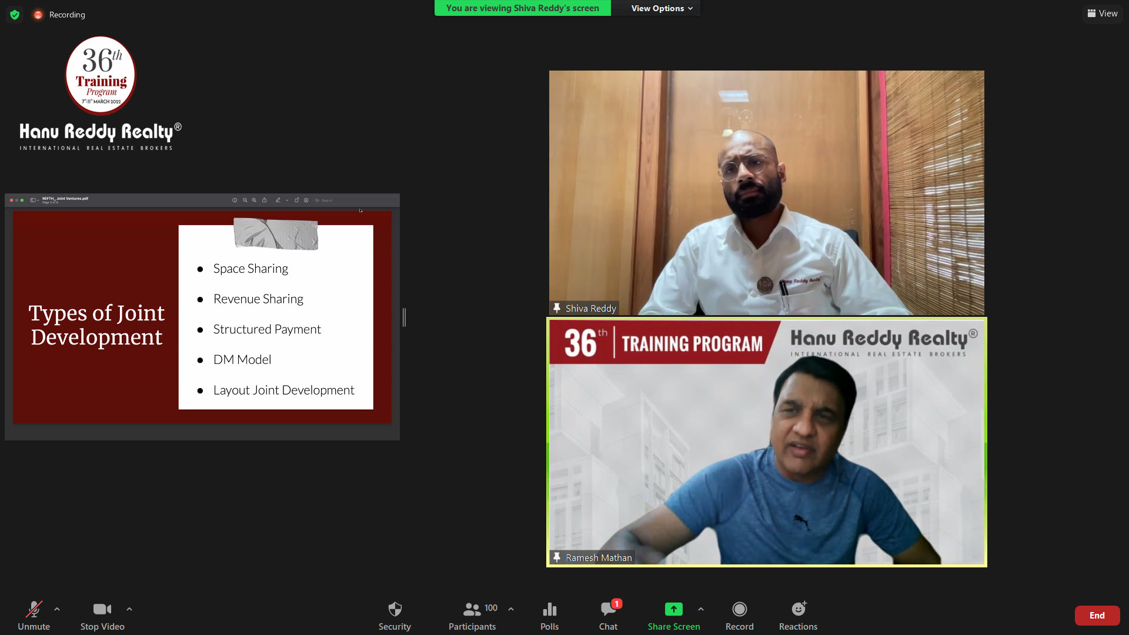Click the Recording indicator
The image size is (1129, 635).
[59, 15]
